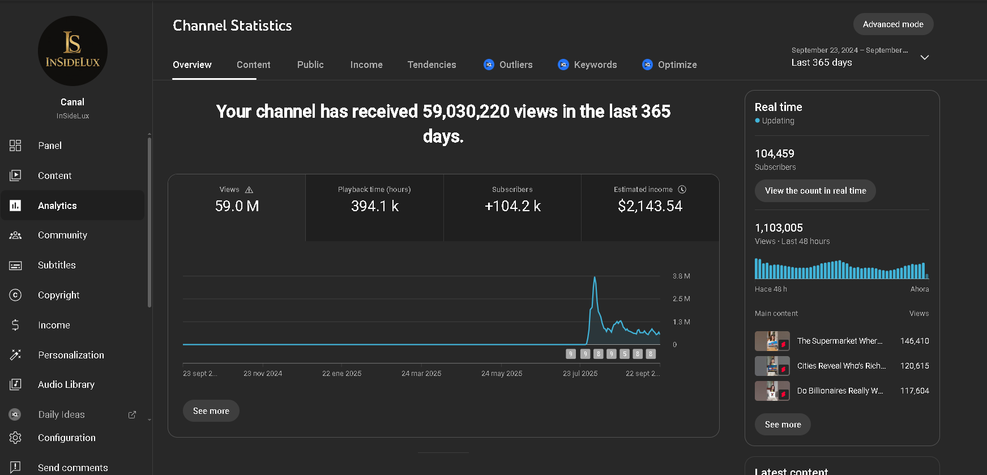Image resolution: width=987 pixels, height=475 pixels.
Task: Click the Advanced mode button
Action: click(x=893, y=24)
